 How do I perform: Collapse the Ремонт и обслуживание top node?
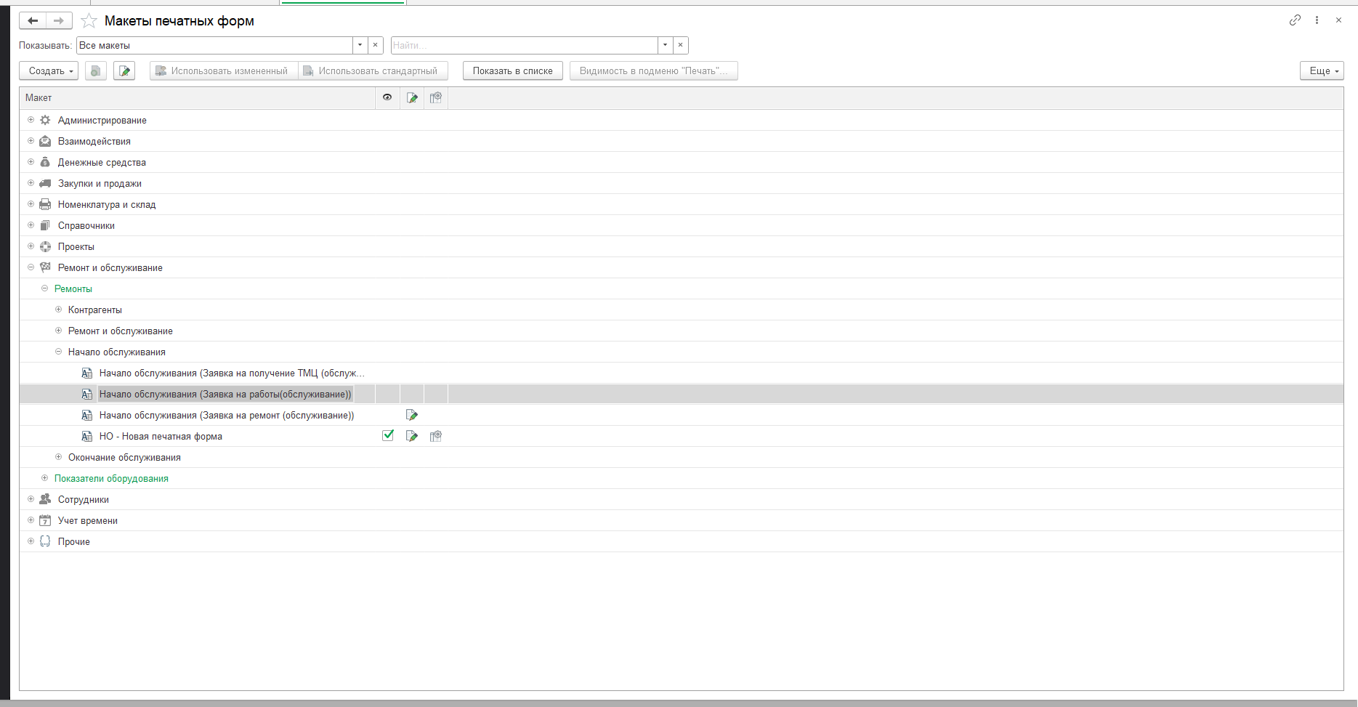click(31, 267)
